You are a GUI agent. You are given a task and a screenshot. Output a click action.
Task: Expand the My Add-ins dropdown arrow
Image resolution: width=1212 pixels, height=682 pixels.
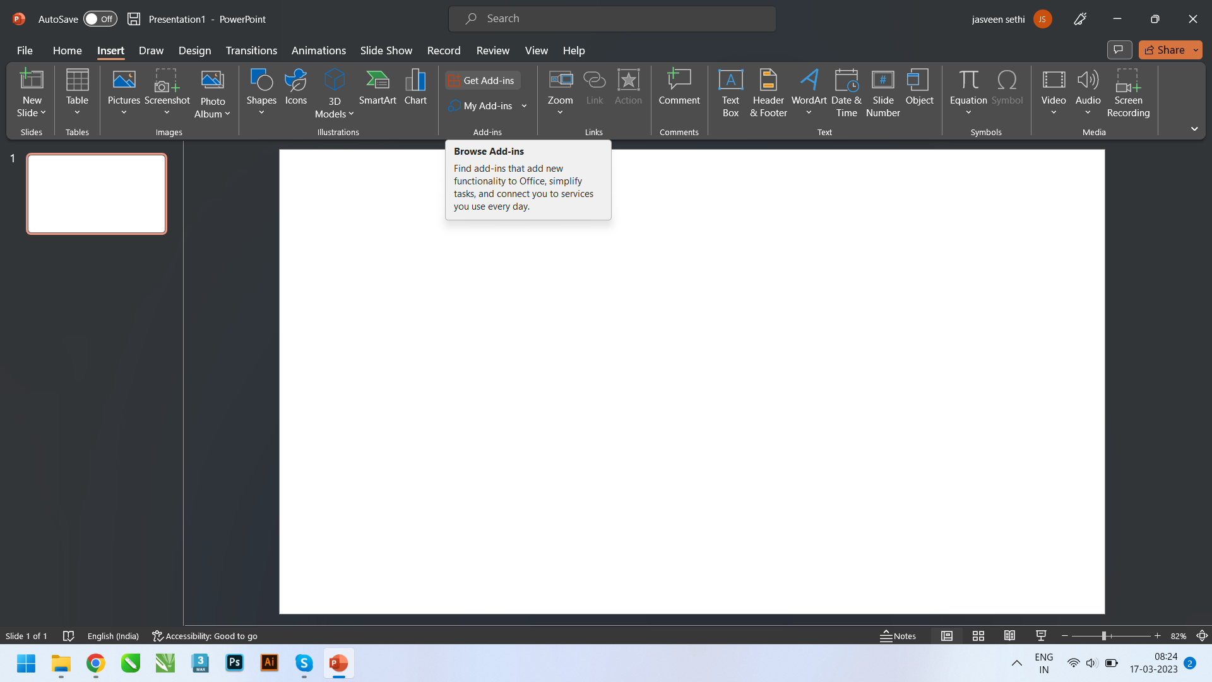524,106
